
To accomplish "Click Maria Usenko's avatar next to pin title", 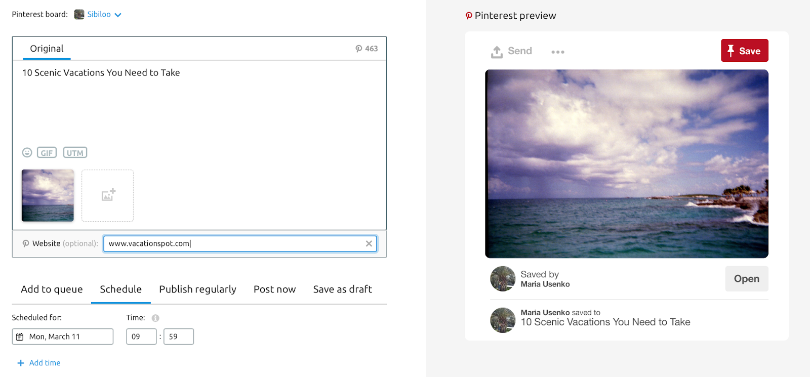I will click(x=503, y=320).
